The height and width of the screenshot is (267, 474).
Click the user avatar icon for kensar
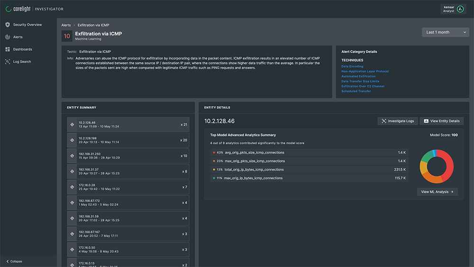460,9
